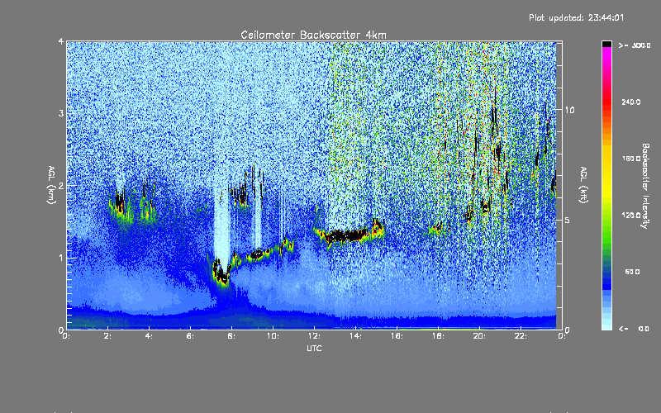Click the '14:' UTC tick label

pos(356,336)
